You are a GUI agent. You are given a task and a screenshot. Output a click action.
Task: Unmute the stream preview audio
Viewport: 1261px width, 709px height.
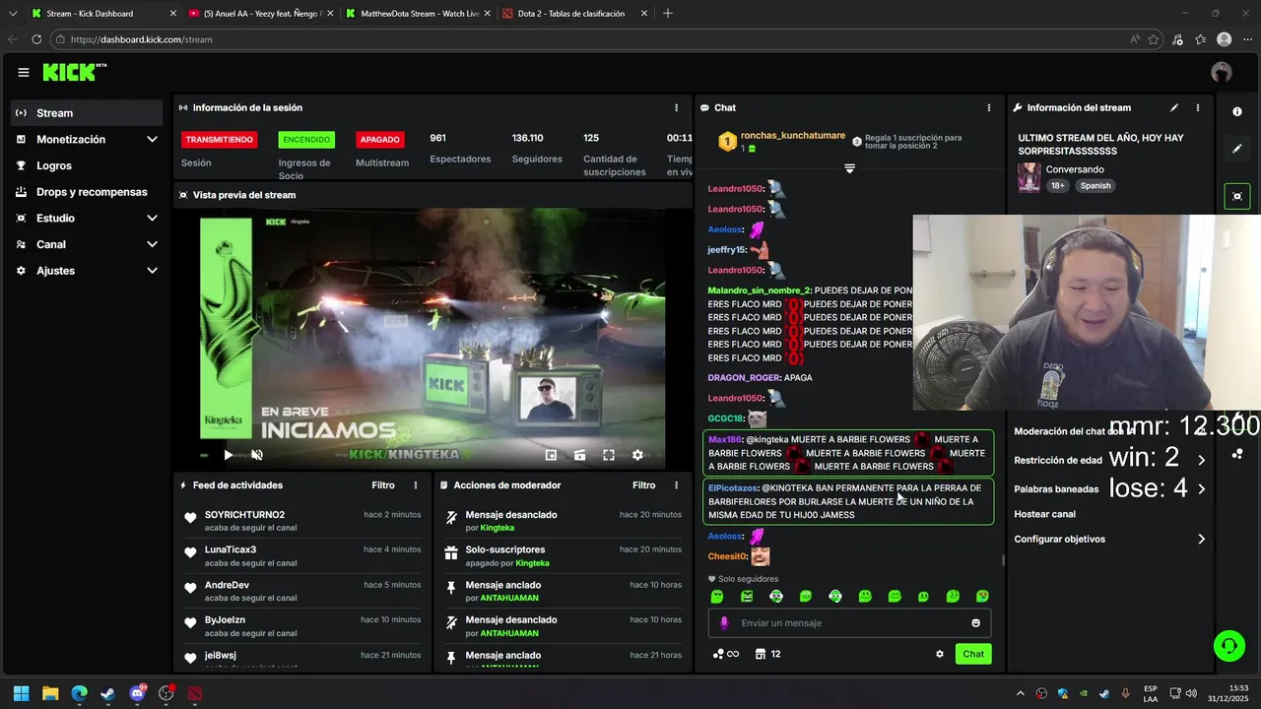(x=257, y=455)
